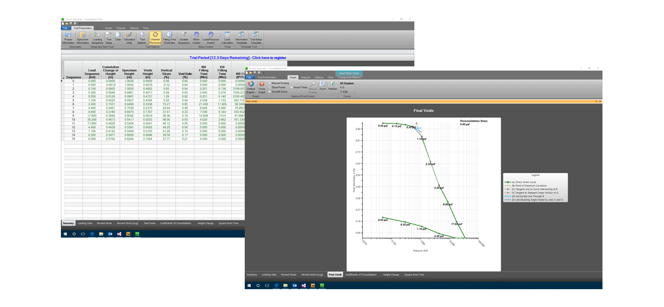Viewport: 664px width, 307px height.
Task: Open quick access toolbar dropdown arrow in front window
Action: point(263,72)
